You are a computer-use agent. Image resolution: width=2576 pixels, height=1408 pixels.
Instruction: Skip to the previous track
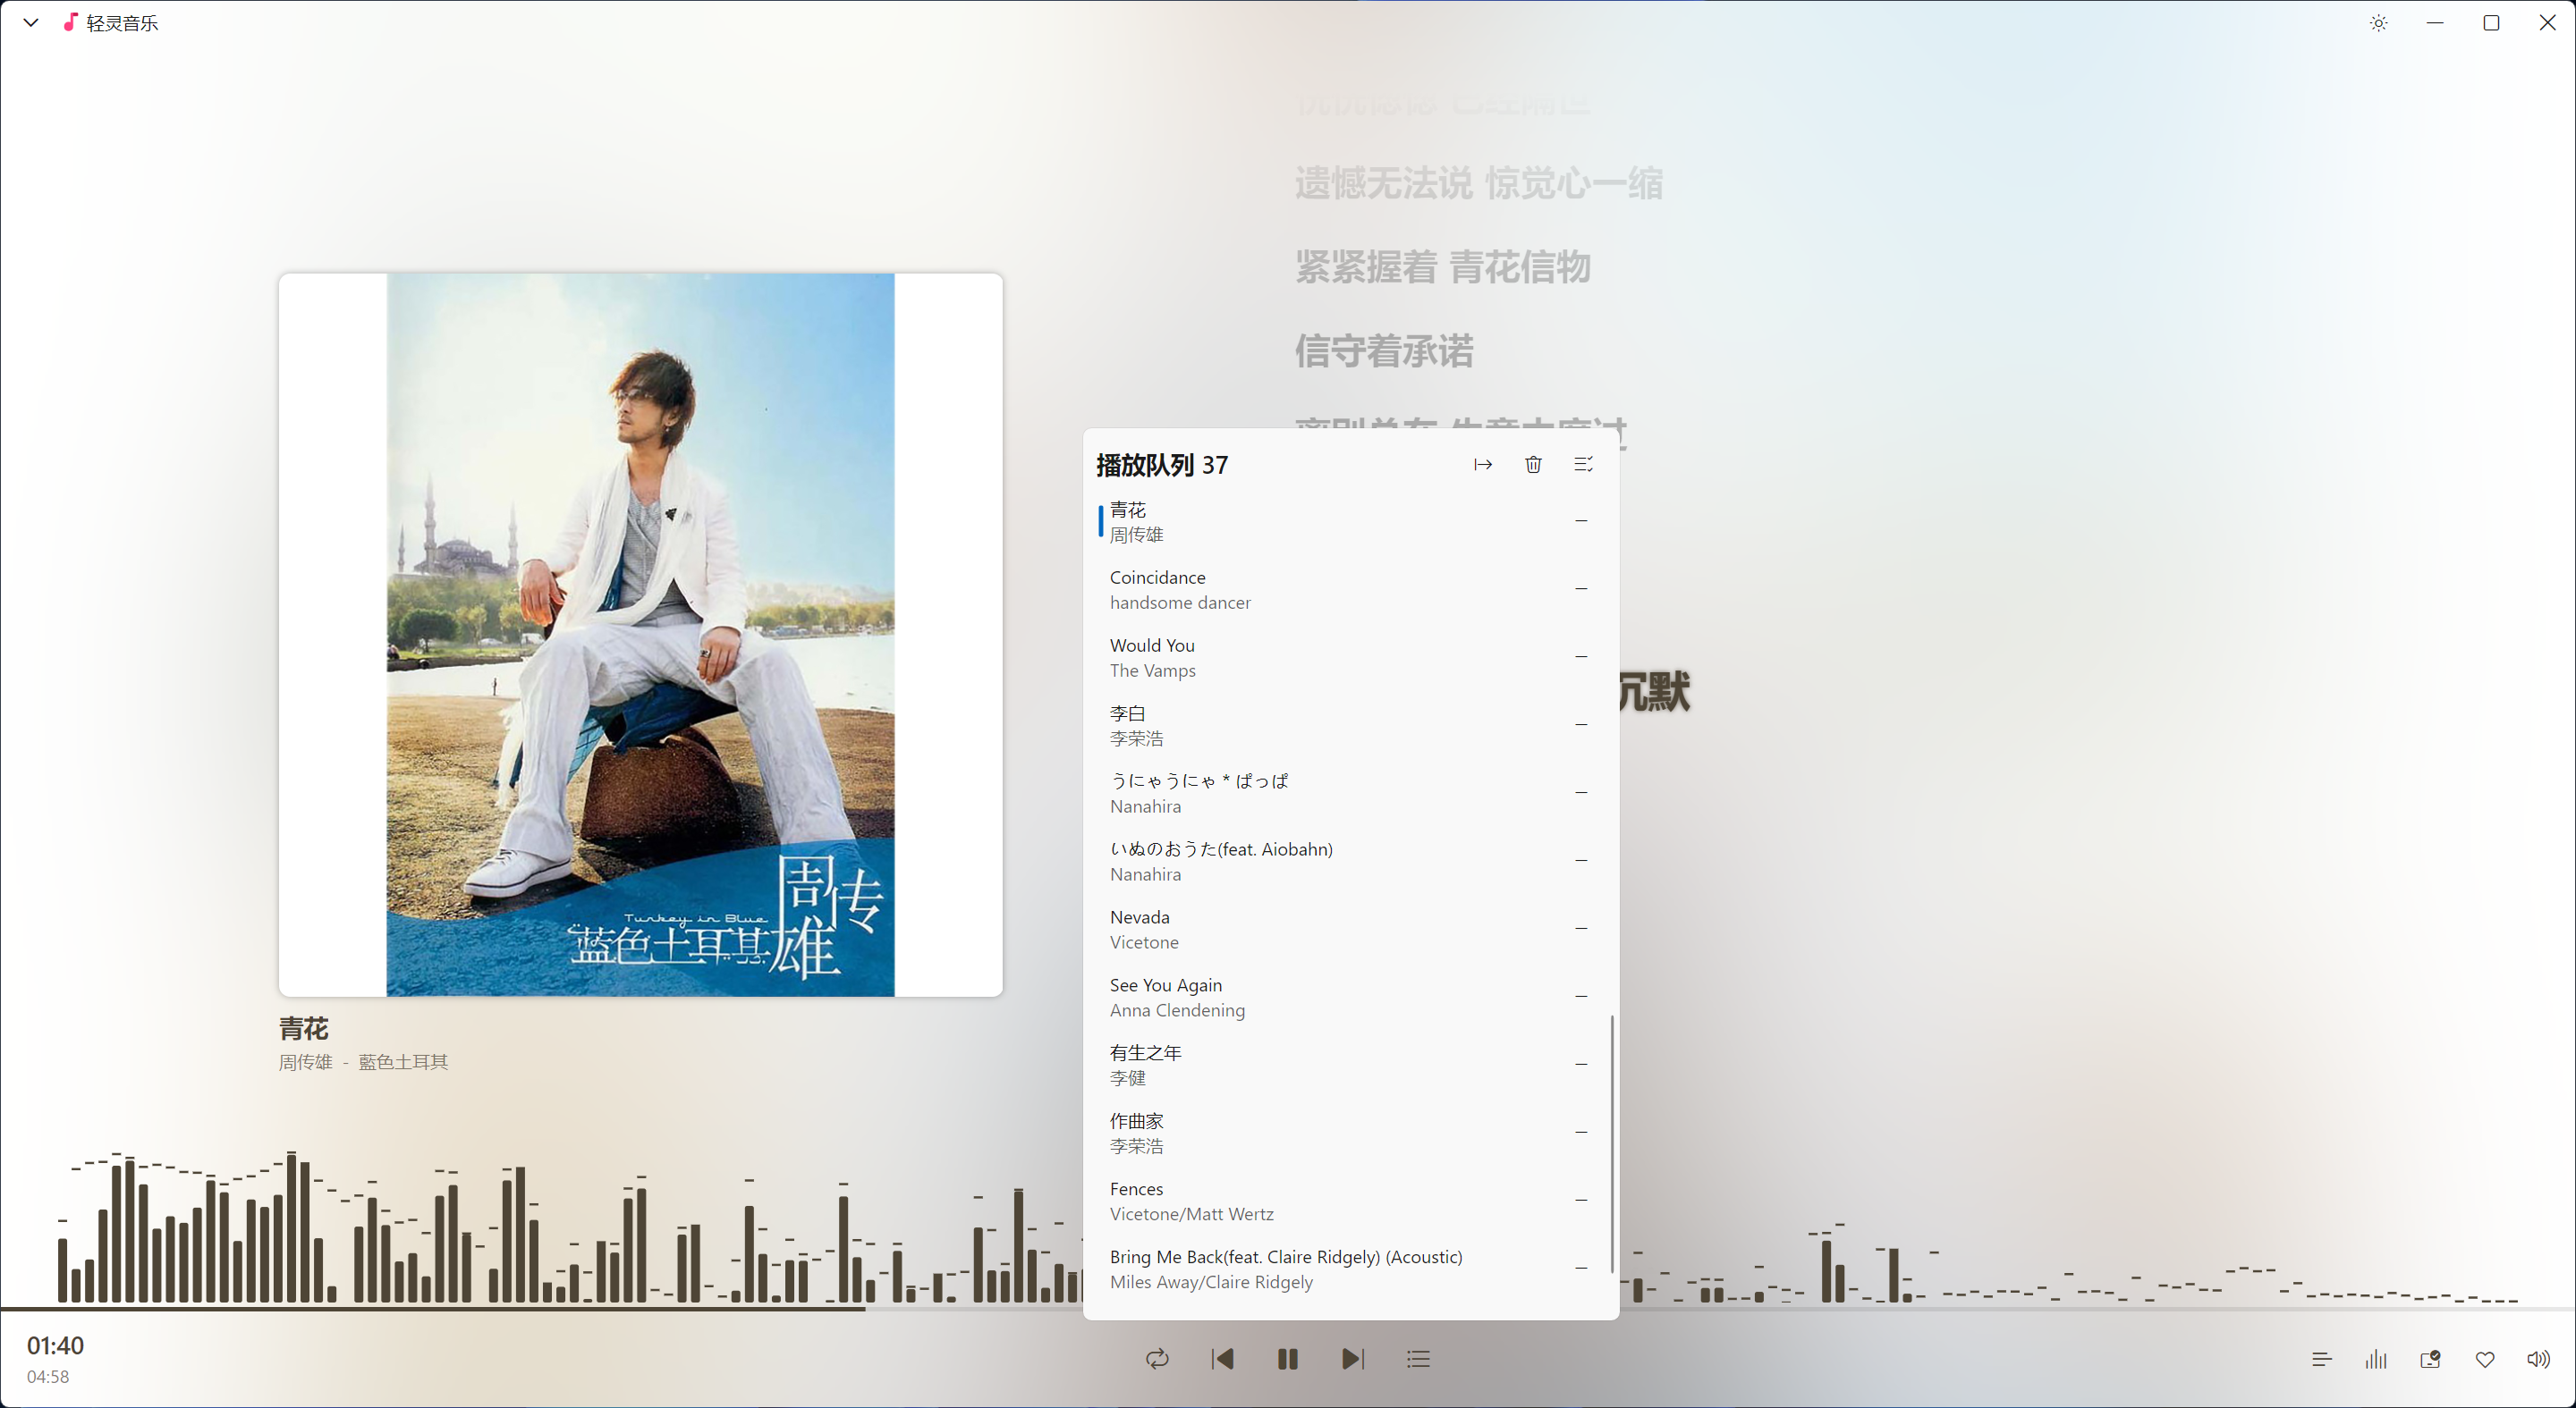[x=1222, y=1359]
